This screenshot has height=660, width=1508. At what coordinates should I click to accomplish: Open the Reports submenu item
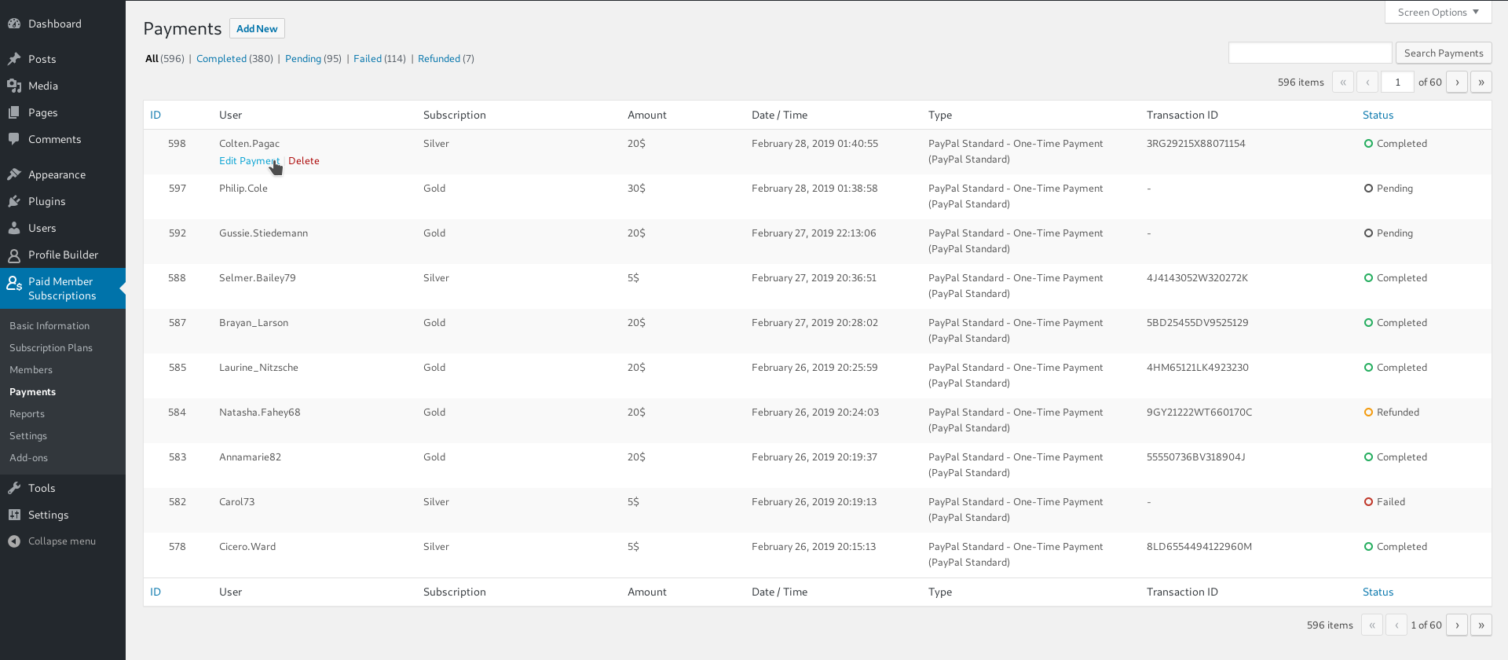pos(27,414)
